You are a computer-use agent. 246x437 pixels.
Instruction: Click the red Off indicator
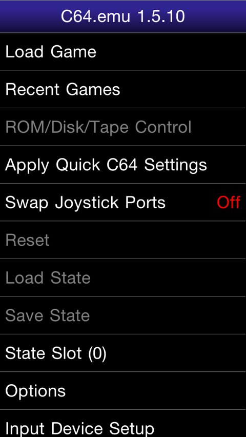pos(229,202)
